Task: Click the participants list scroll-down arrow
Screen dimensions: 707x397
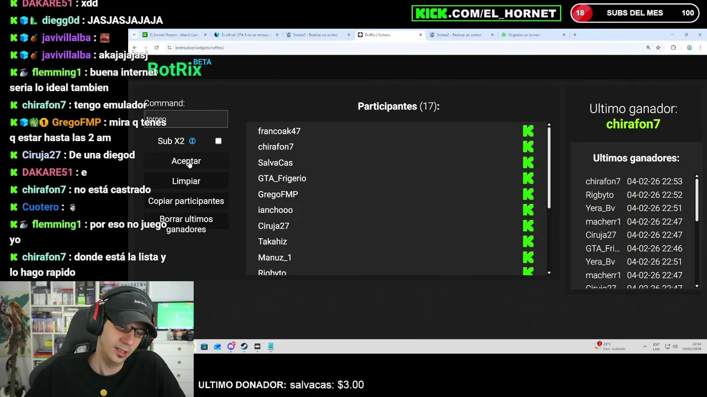Action: click(549, 273)
